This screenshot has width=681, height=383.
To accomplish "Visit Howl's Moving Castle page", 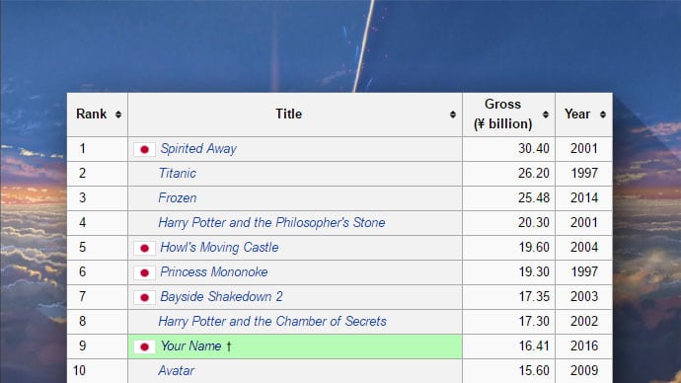I will click(x=219, y=248).
